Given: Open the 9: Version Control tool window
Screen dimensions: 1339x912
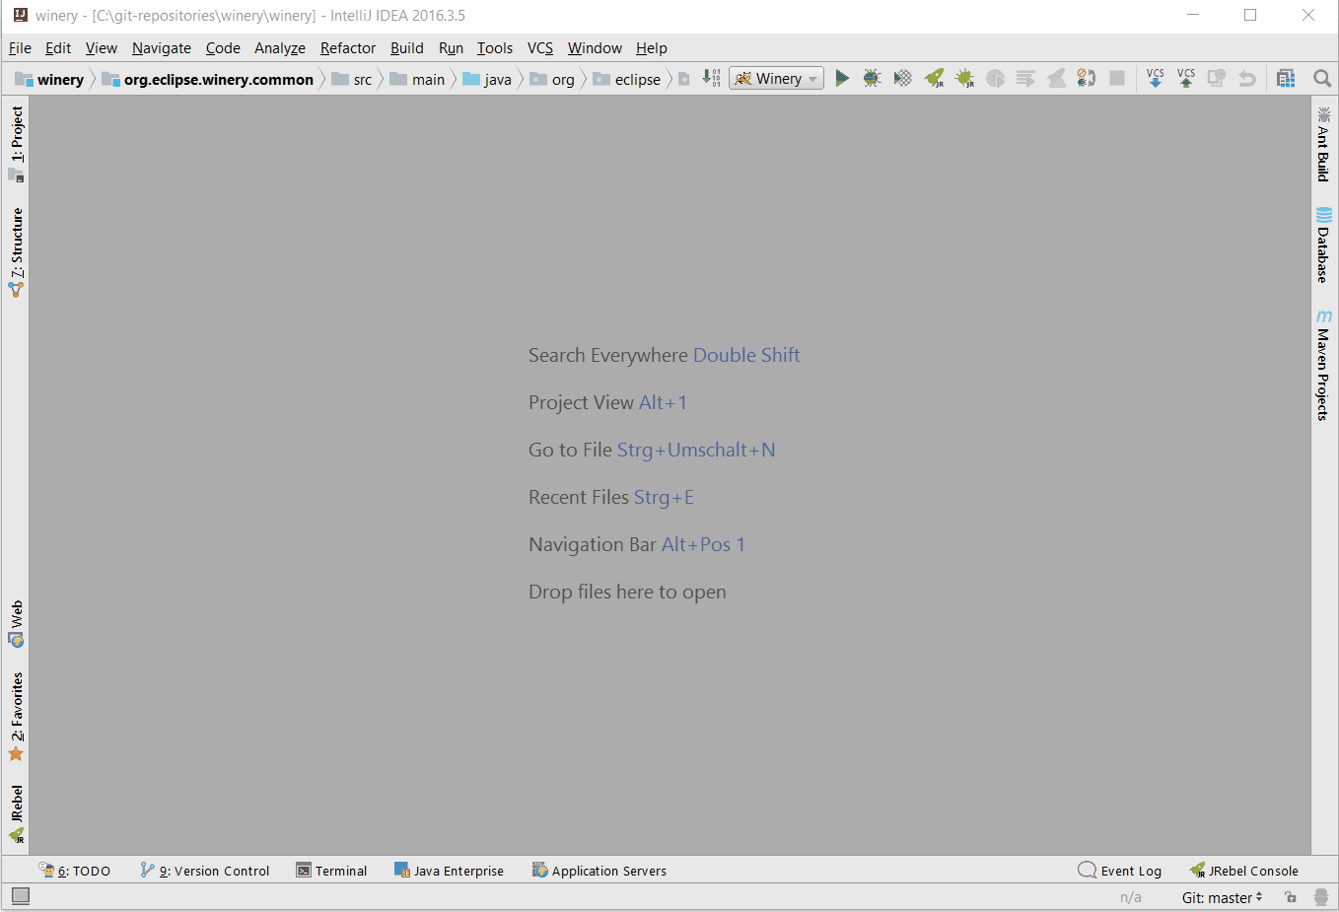Looking at the screenshot, I should [205, 871].
